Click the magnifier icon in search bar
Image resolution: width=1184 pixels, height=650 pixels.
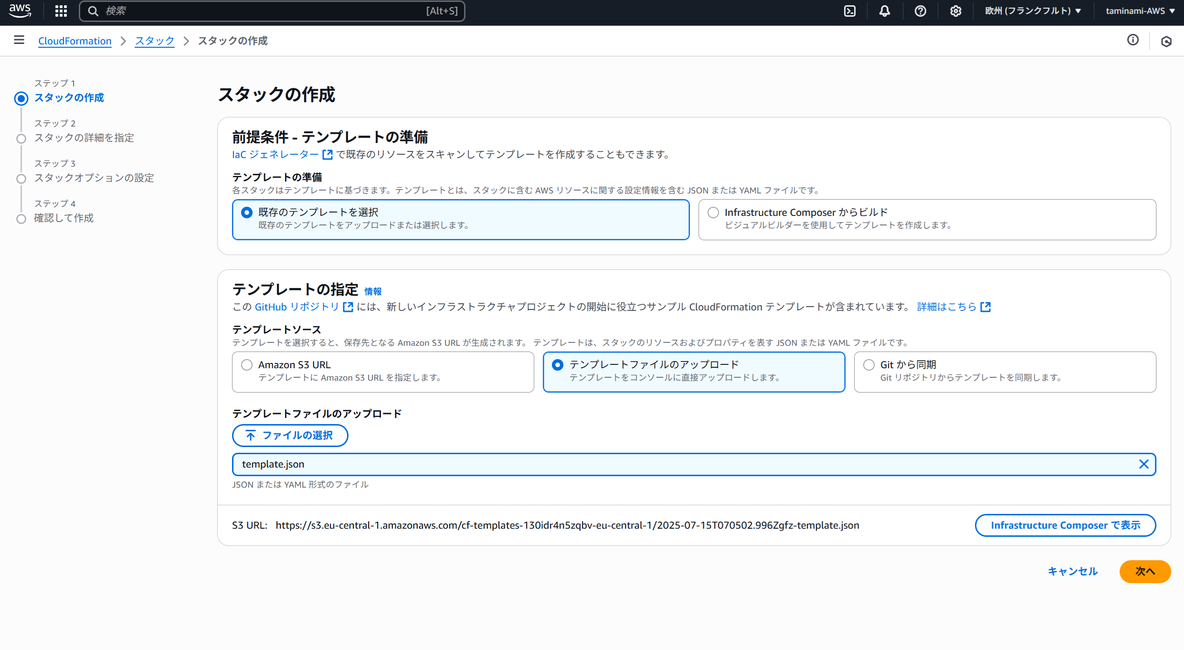(x=93, y=11)
